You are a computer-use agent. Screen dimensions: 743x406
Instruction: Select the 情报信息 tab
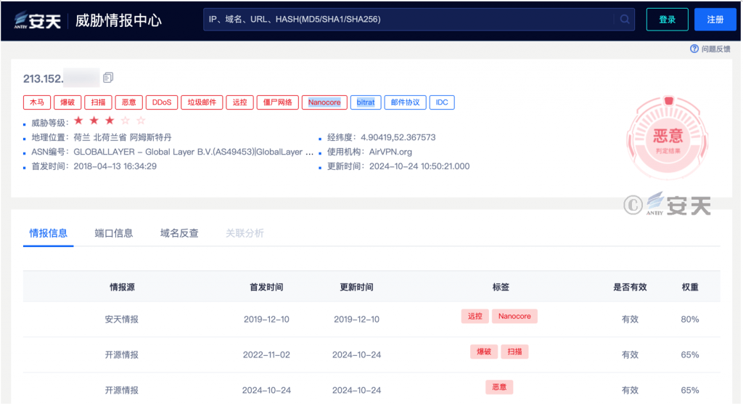49,233
